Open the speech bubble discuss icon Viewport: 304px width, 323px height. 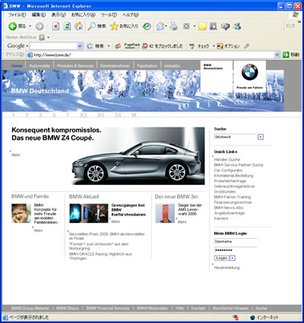225,27
